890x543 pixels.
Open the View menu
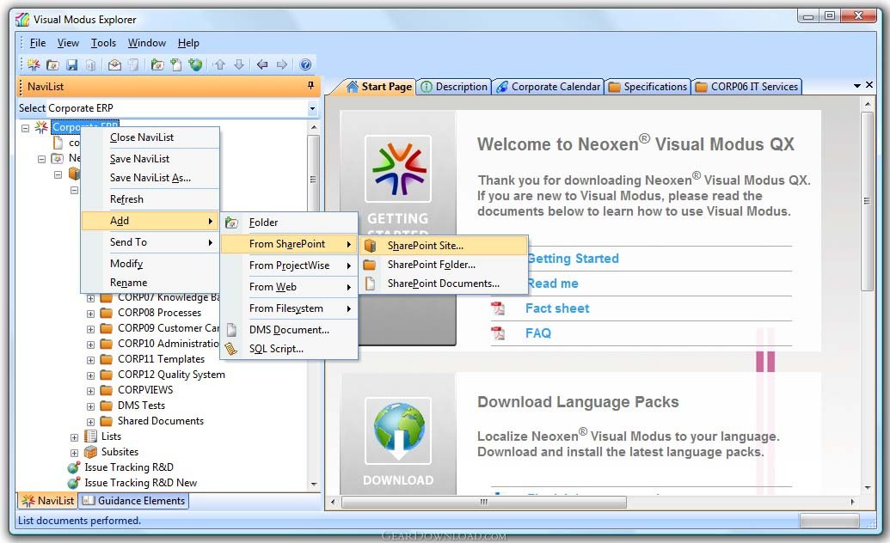pos(68,43)
